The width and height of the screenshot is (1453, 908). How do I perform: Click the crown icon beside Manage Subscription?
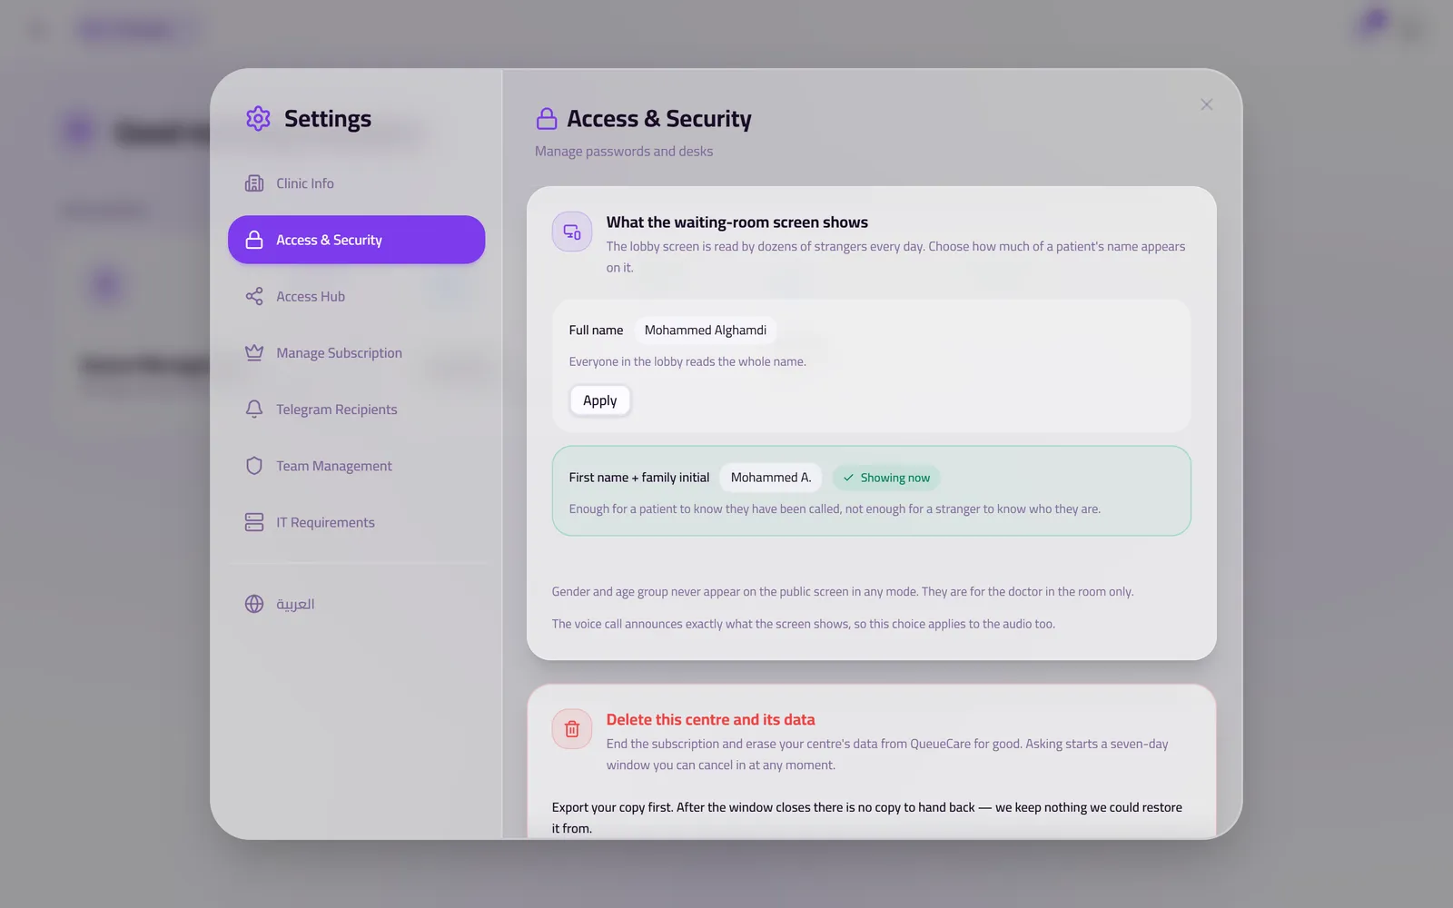[254, 353]
